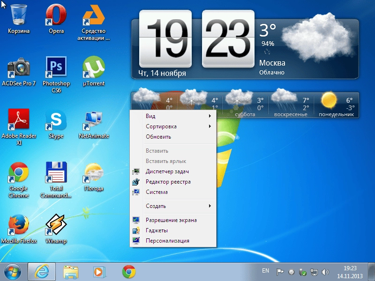Open the Windows Start button
This screenshot has width=375, height=281.
click(13, 272)
